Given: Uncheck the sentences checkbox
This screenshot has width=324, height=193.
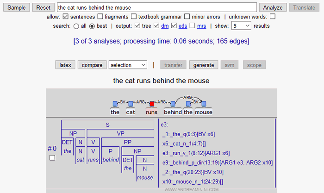Looking at the screenshot, I should tap(65, 17).
